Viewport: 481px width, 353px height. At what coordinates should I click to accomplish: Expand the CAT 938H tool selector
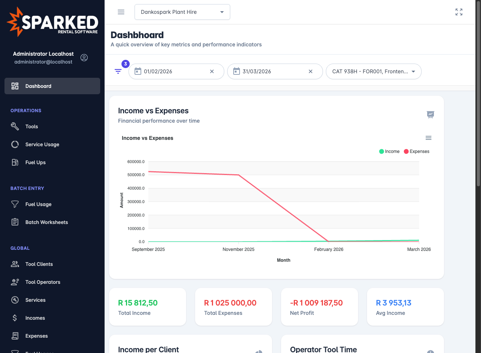click(x=373, y=71)
